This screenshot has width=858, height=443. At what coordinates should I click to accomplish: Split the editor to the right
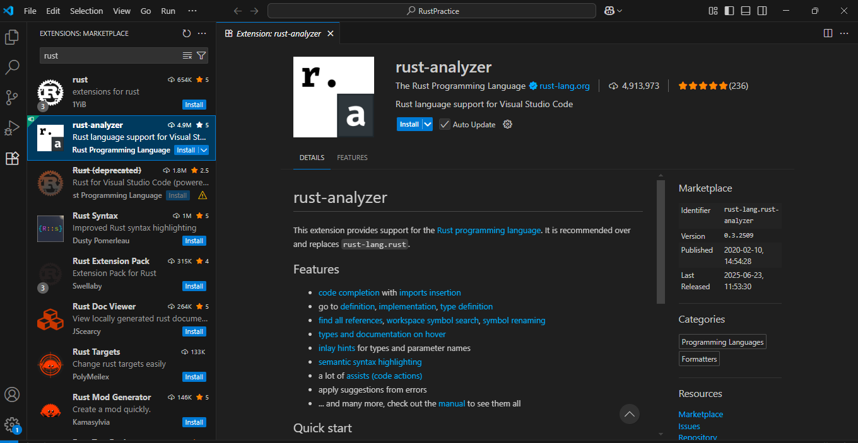click(828, 33)
